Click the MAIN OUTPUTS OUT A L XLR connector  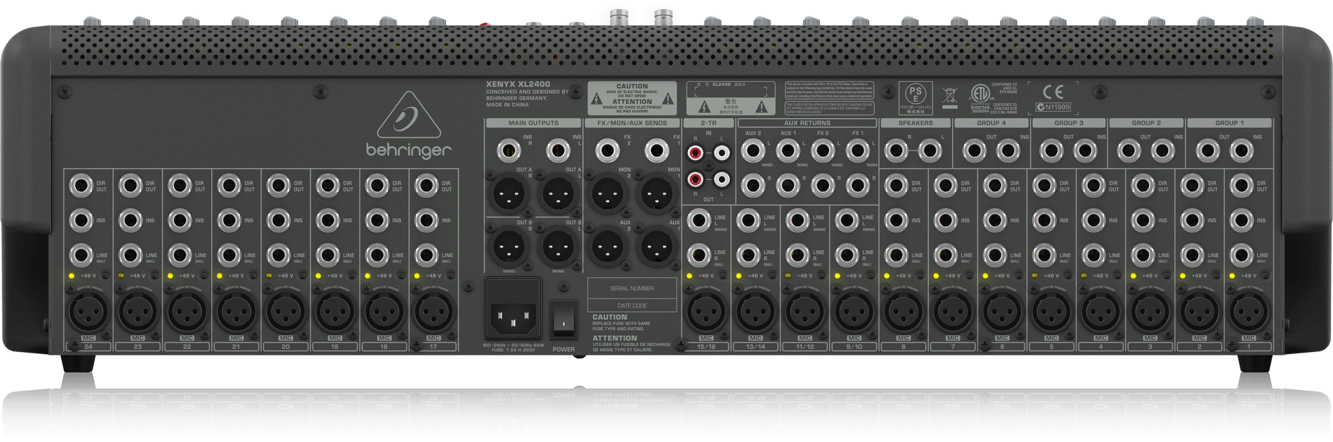(x=559, y=194)
